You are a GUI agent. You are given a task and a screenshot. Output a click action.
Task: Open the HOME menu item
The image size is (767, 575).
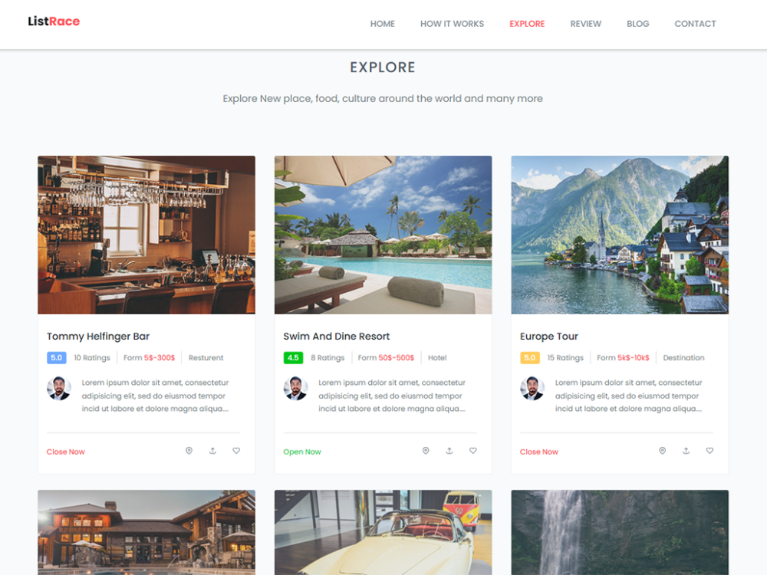[x=383, y=24]
